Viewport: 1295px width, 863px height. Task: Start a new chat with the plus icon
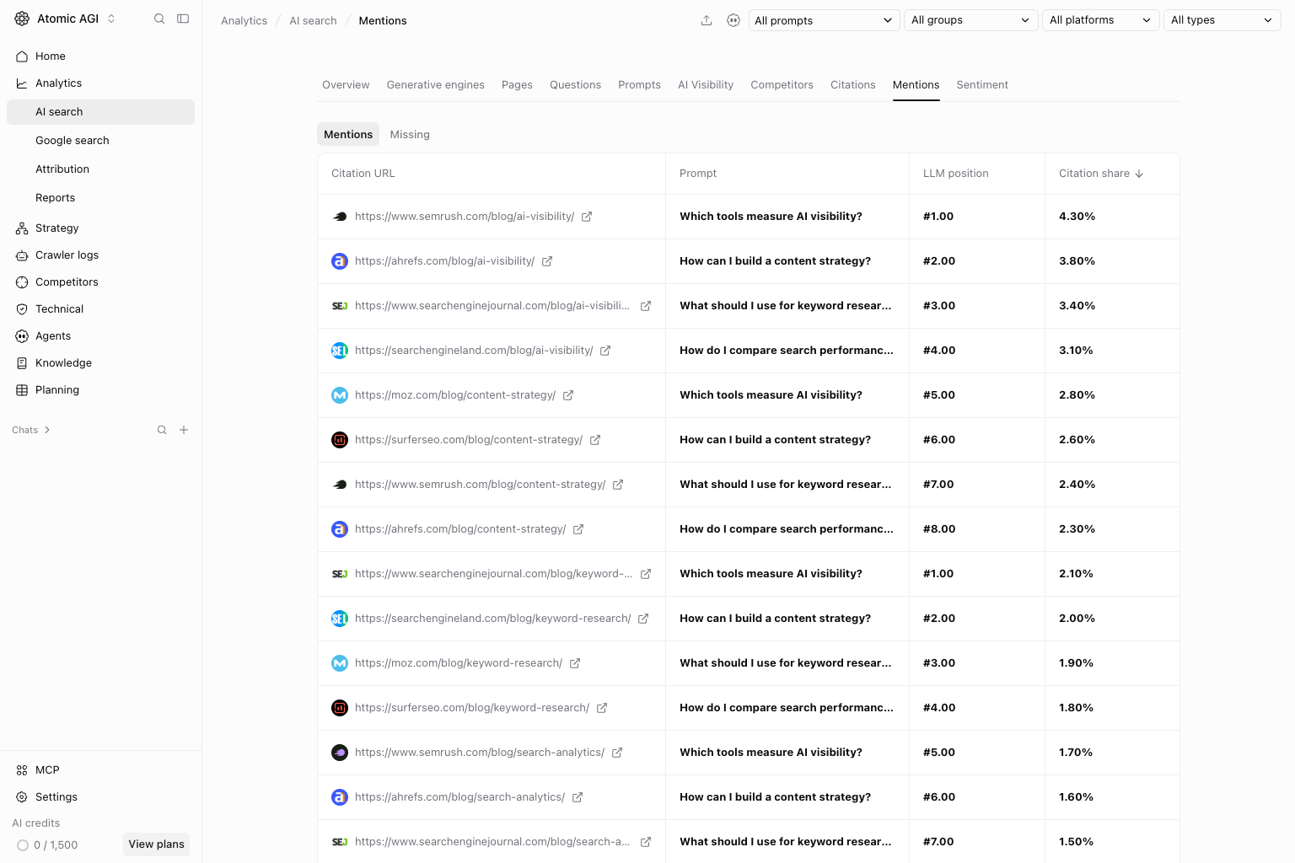tap(184, 430)
